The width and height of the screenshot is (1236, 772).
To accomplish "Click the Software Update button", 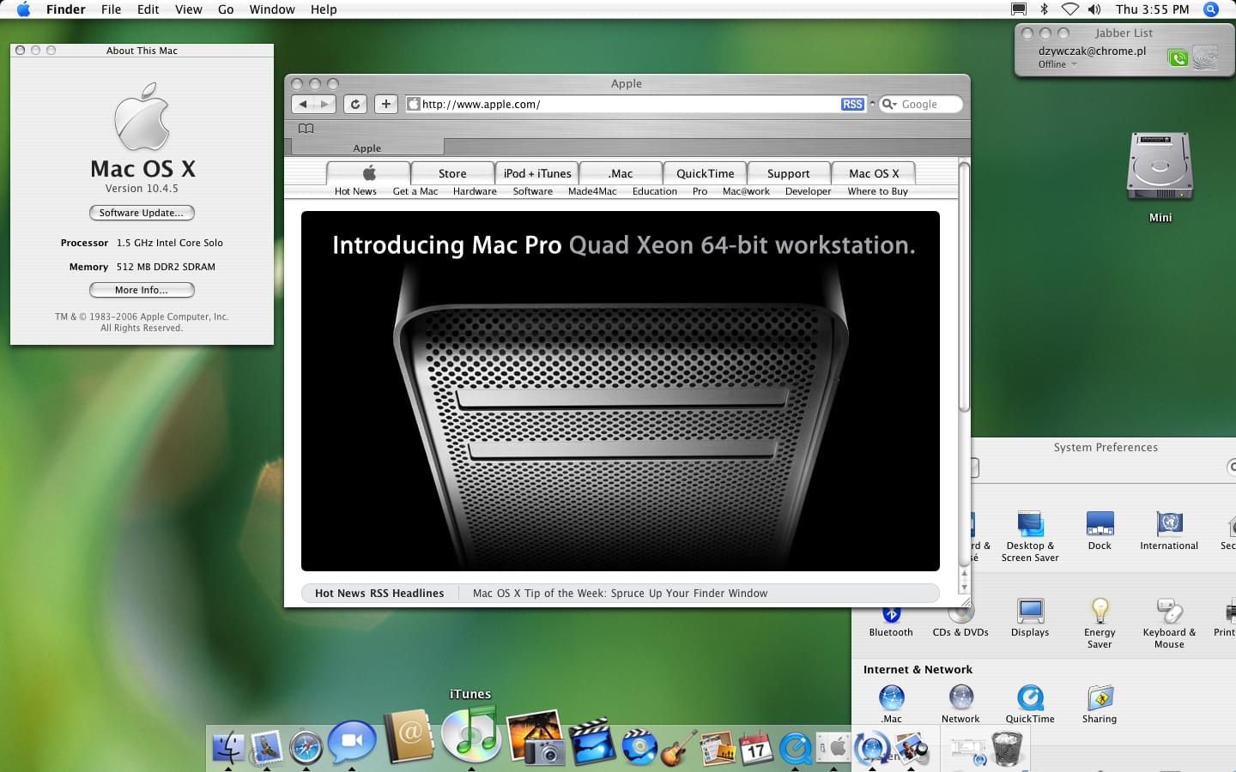I will 142,213.
